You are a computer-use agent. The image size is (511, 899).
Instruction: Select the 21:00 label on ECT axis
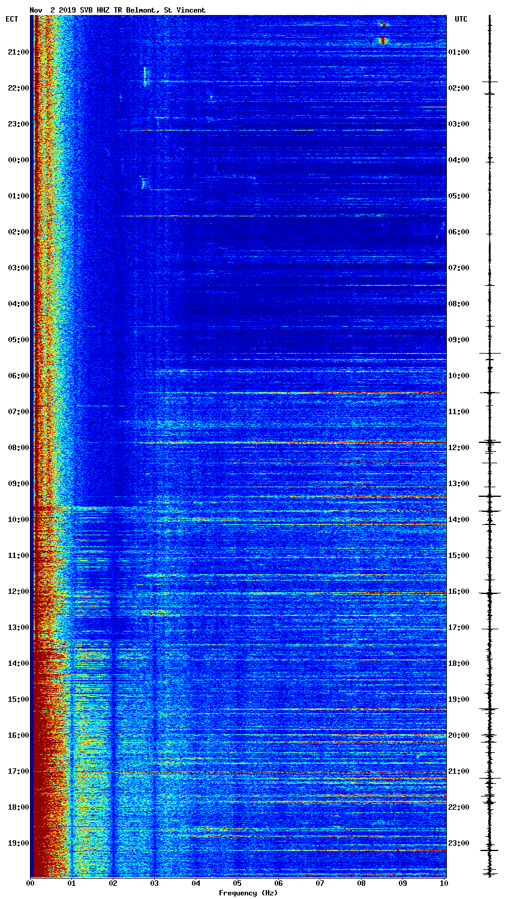18,52
